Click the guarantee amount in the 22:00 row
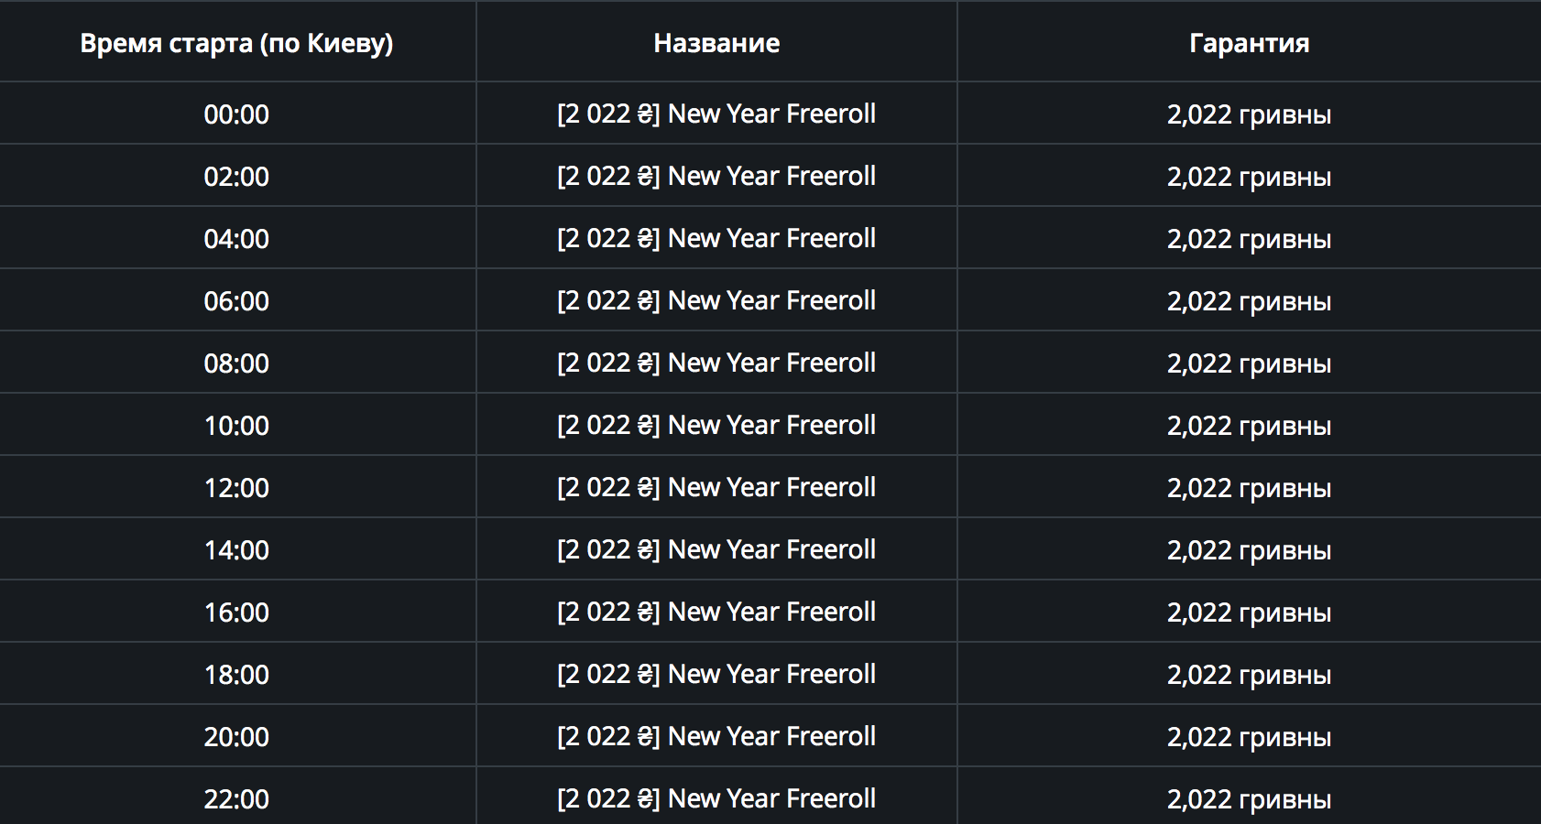 (x=1249, y=799)
